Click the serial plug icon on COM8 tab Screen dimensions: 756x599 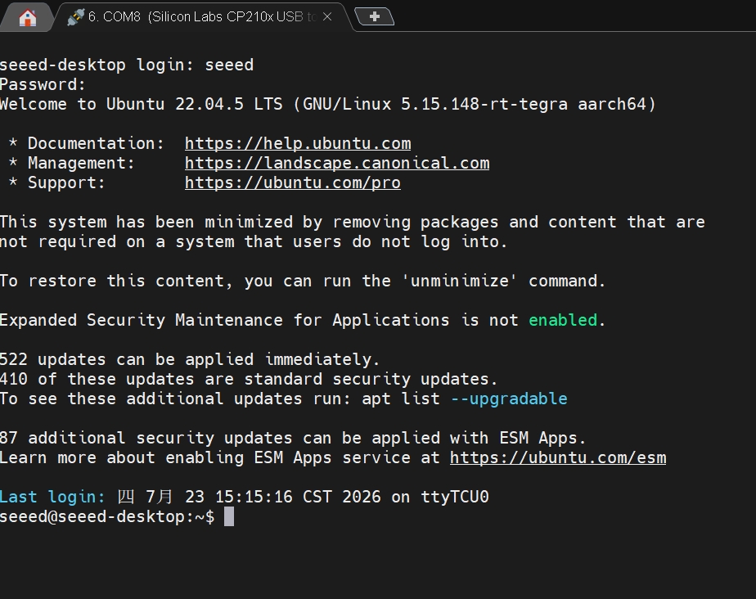tap(75, 17)
